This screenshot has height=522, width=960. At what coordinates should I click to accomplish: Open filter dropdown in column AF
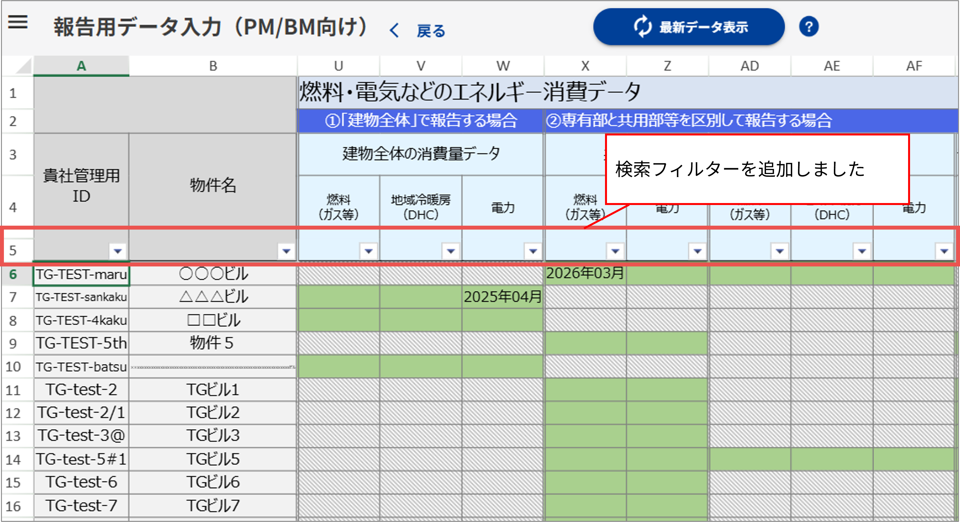(944, 251)
